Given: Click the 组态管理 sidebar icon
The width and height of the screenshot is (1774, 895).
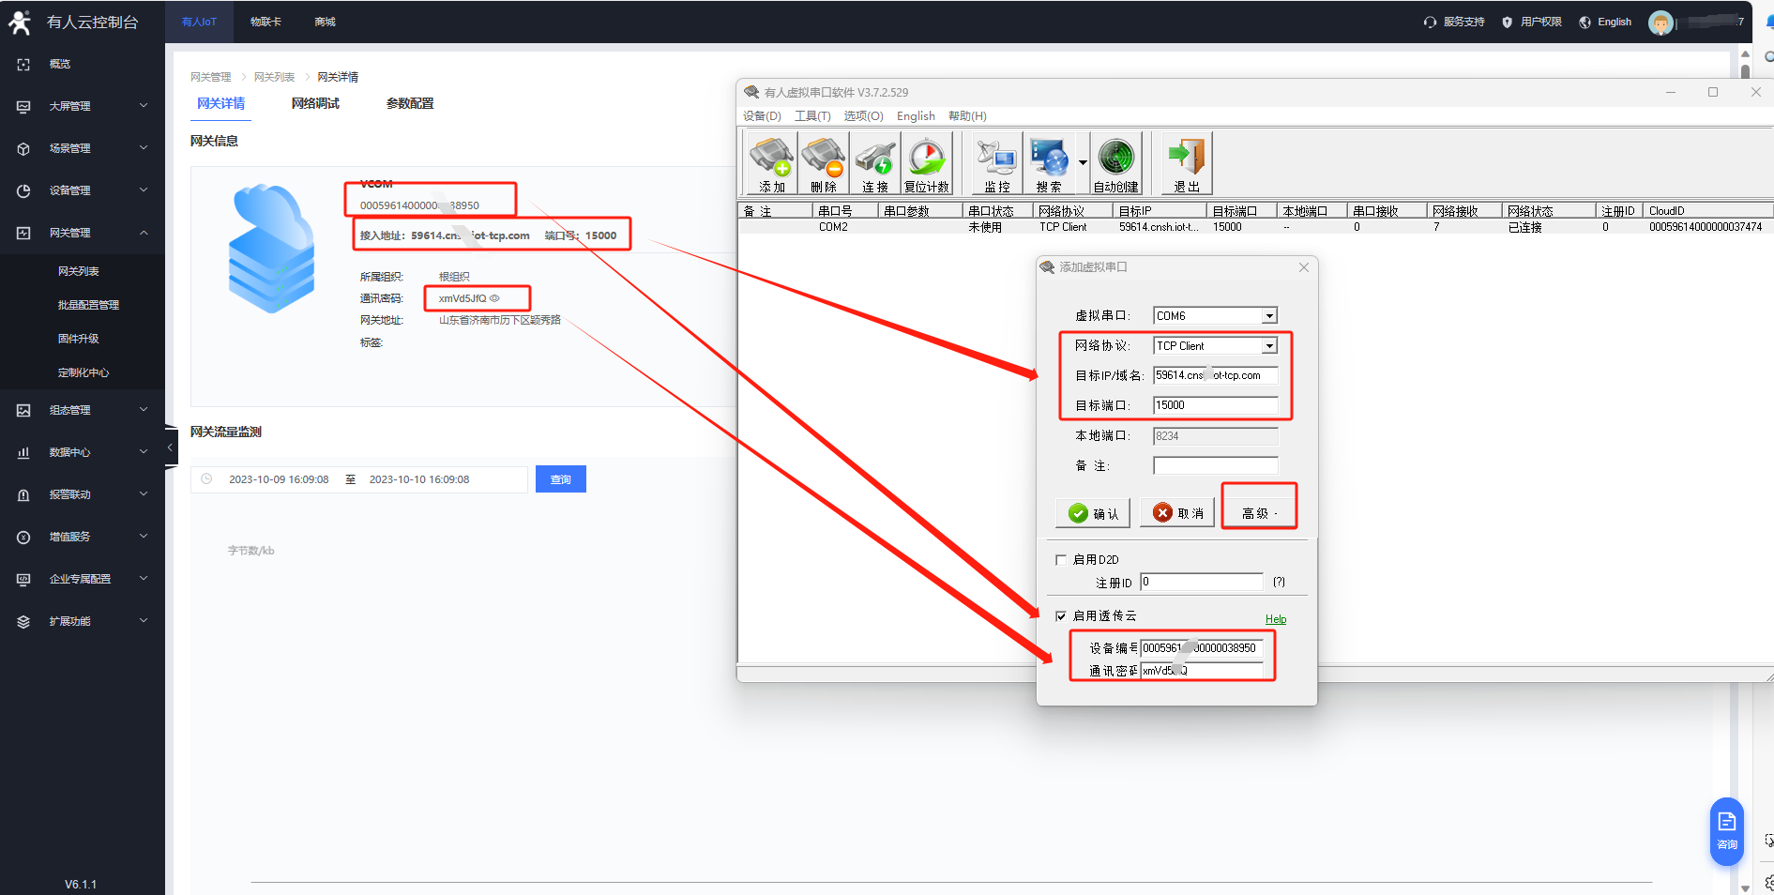Looking at the screenshot, I should point(23,410).
